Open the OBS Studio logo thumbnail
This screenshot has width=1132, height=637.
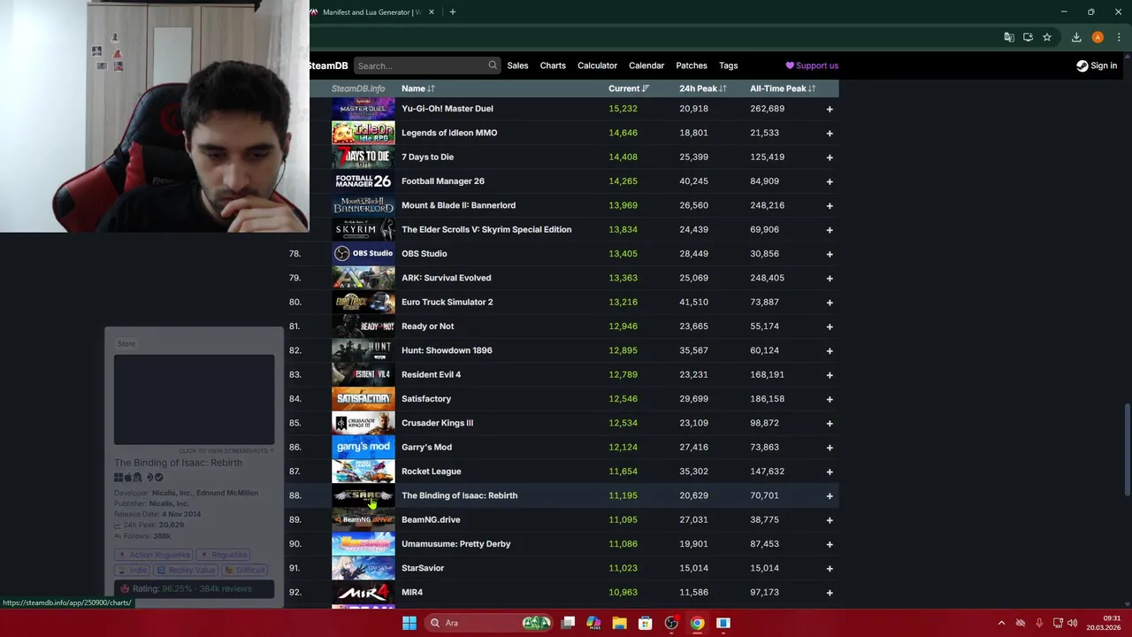pos(363,254)
